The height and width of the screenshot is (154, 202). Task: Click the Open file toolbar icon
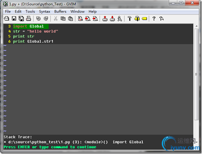[x=7, y=19]
